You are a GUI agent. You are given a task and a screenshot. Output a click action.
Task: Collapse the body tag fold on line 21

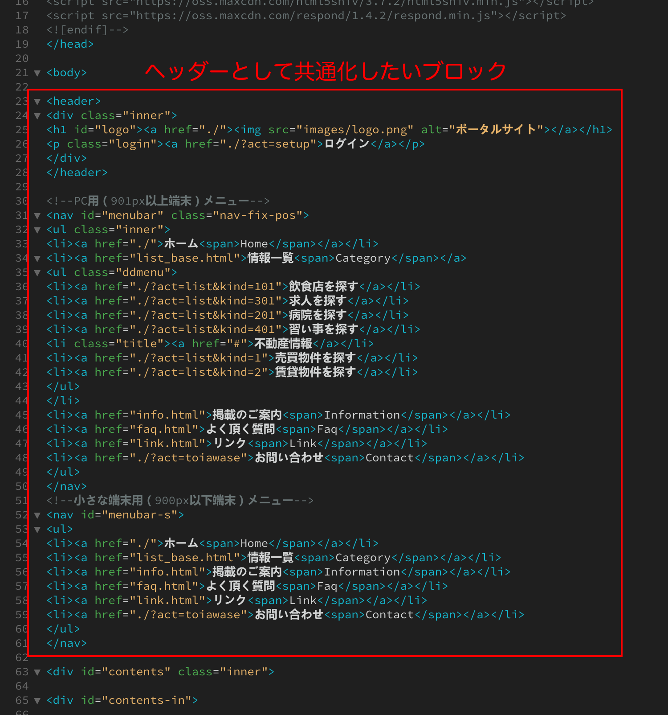(37, 73)
